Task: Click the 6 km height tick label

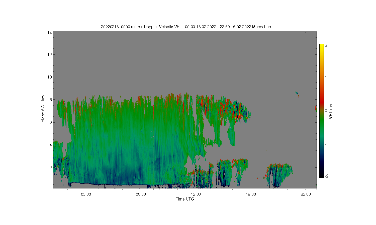Action: coord(51,122)
